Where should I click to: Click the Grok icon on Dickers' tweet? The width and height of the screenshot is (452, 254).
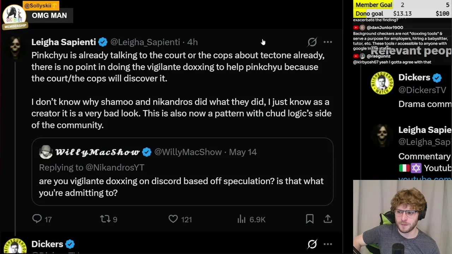tap(312, 244)
